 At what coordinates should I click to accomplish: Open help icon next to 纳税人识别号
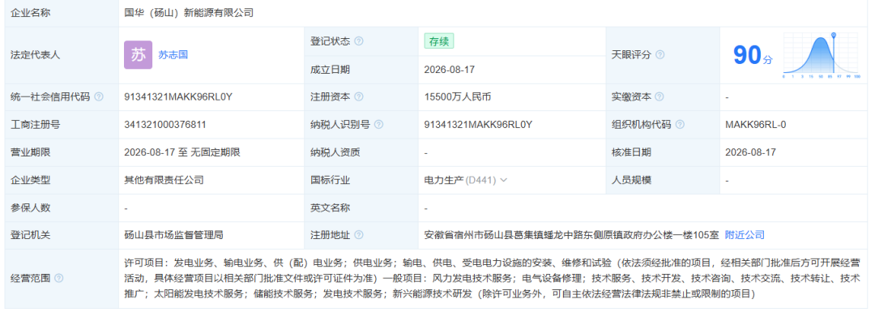click(x=379, y=125)
